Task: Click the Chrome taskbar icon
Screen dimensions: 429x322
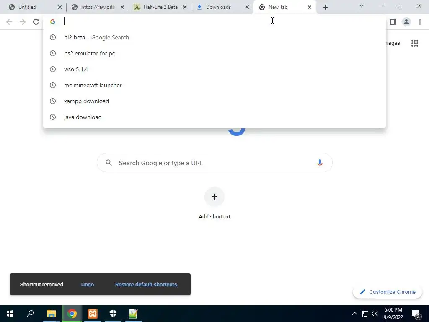Action: 72,314
